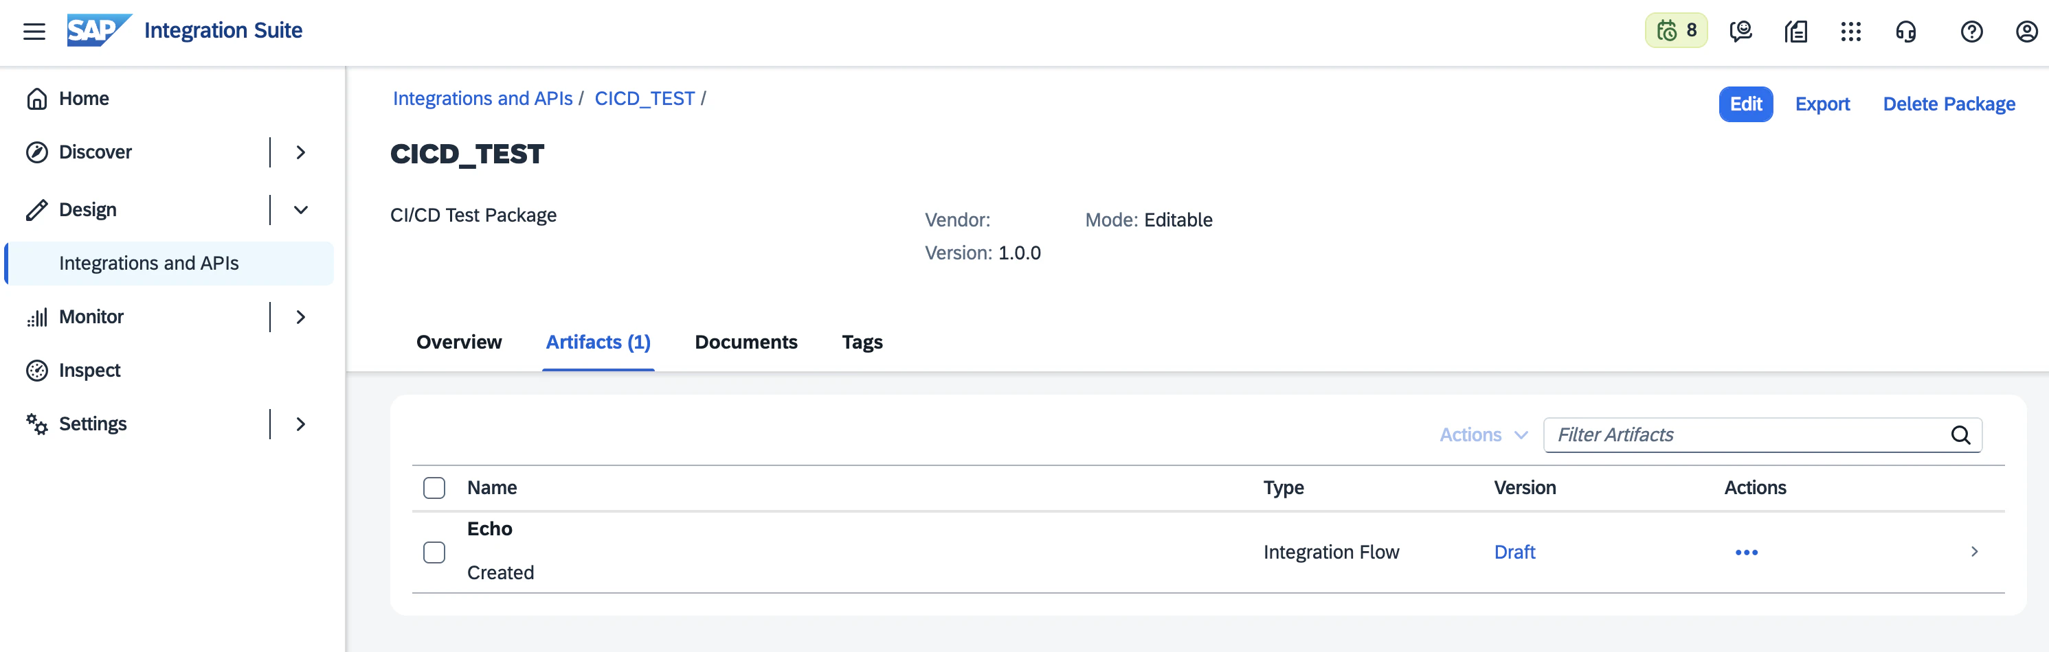Click the CICD_TEST page heading
This screenshot has width=2049, height=652.
[467, 153]
